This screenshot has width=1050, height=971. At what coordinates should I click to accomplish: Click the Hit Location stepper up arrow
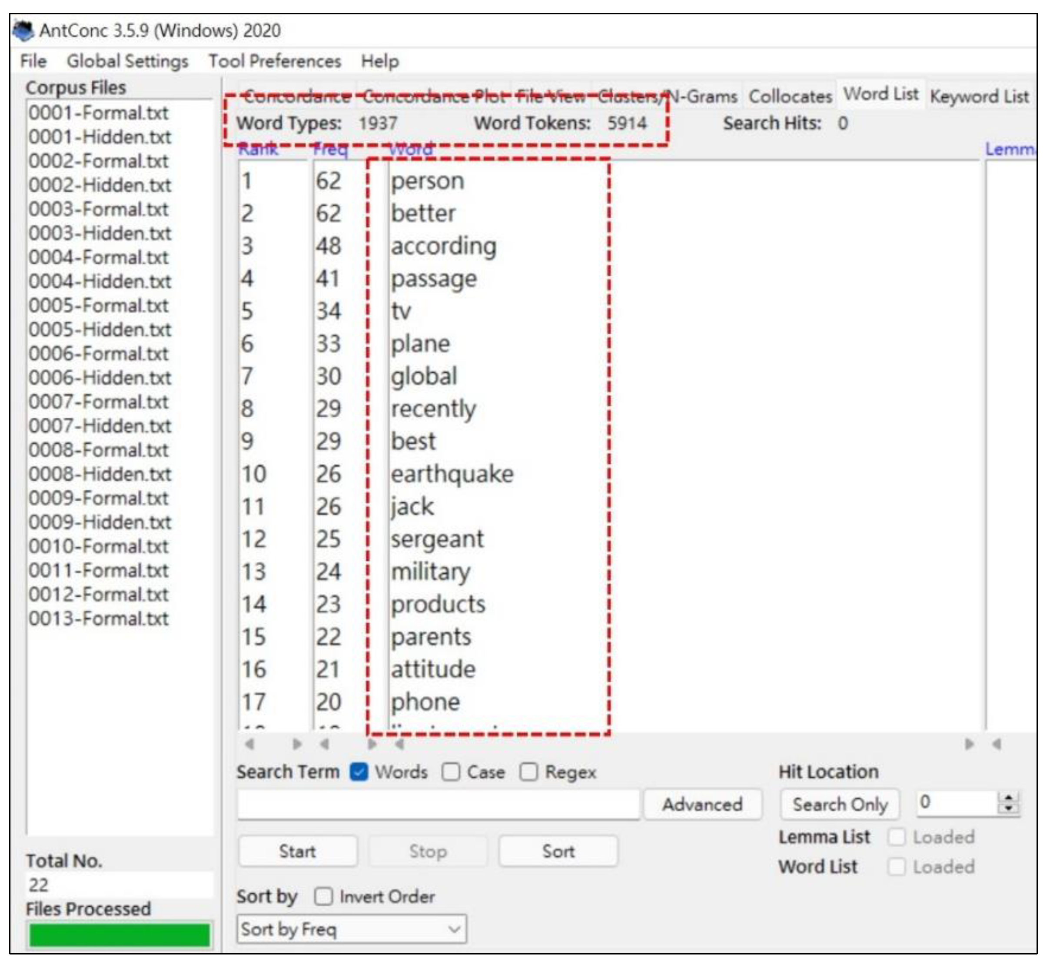pyautogui.click(x=1009, y=798)
